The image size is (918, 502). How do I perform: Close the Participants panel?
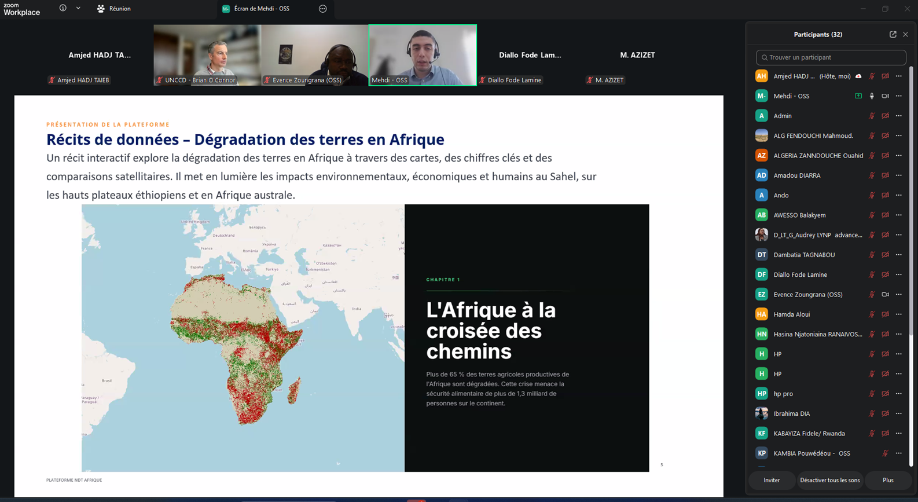point(906,35)
